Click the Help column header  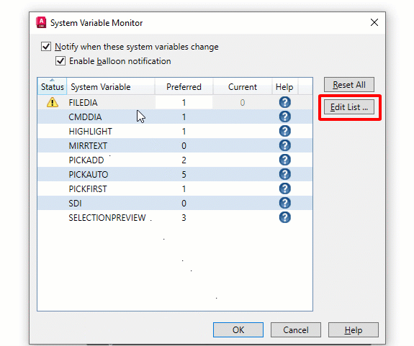[284, 86]
